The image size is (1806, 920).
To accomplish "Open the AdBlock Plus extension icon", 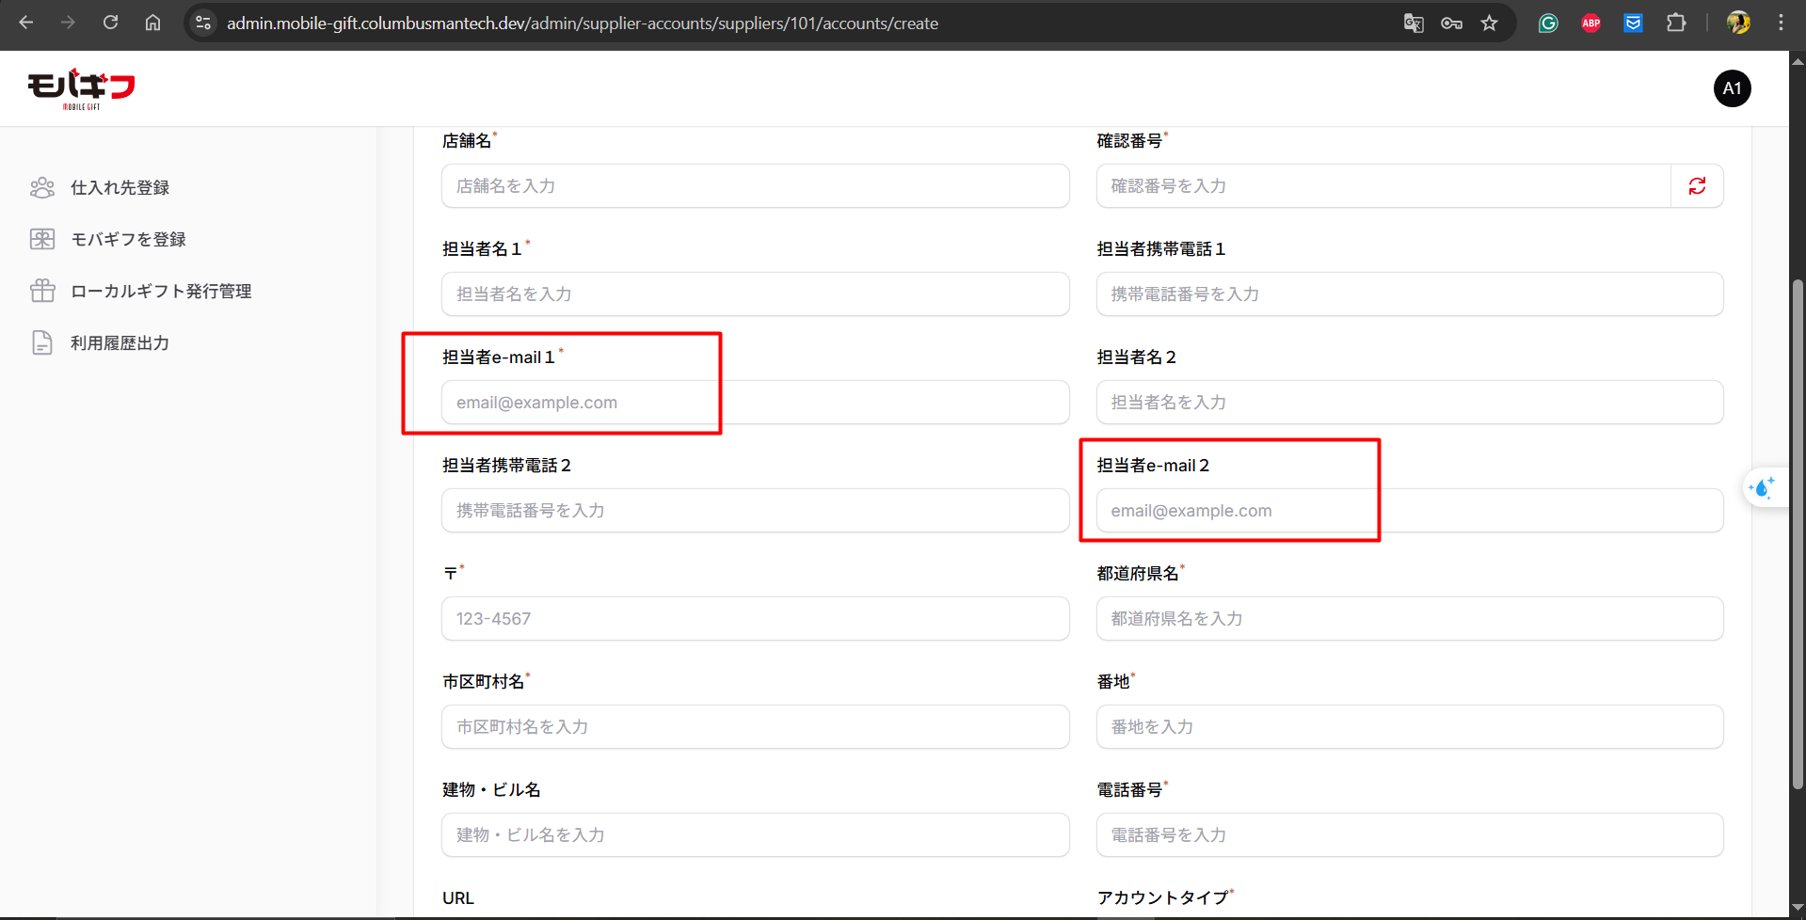I will tap(1590, 24).
